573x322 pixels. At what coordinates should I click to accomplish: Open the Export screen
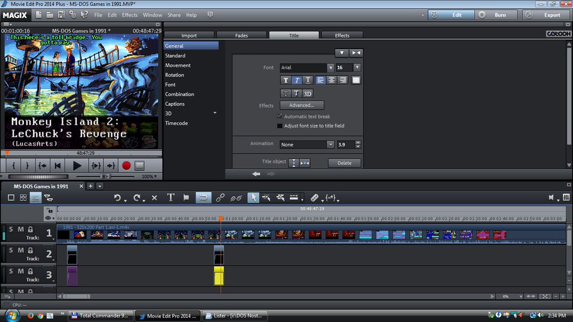547,15
